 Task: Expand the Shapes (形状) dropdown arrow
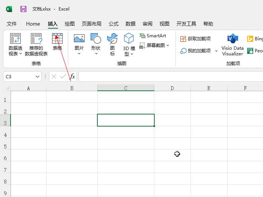point(96,53)
